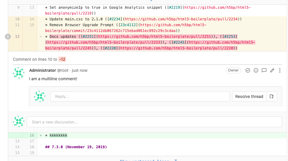Click old line number 10 in the diff
The width and height of the screenshot is (288, 161).
click(x=17, y=19)
